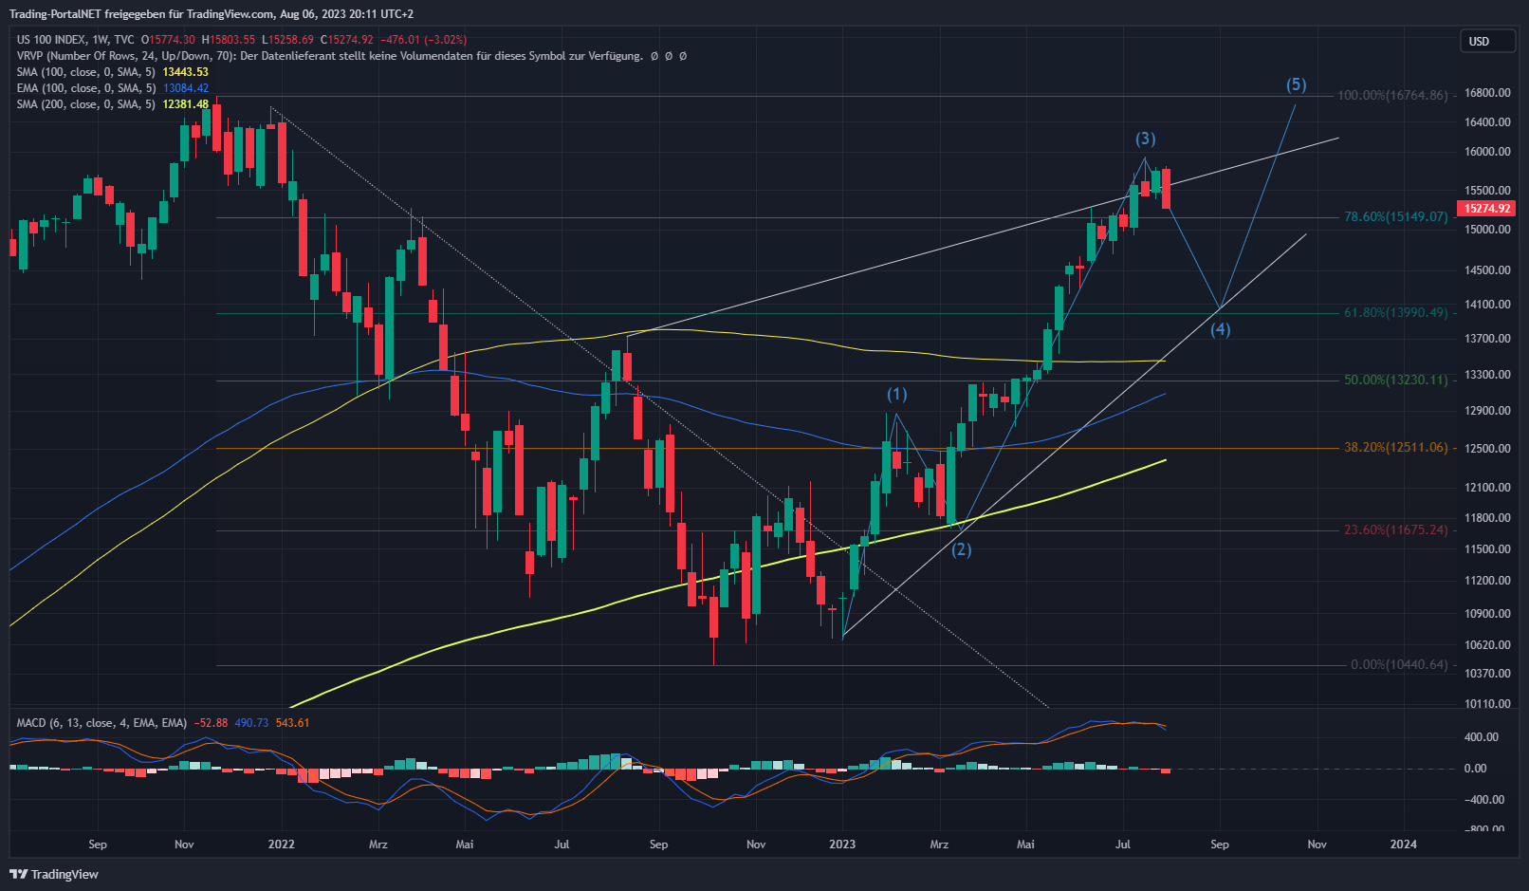The image size is (1529, 891).
Task: Select the 61.80% Fibonacci level label
Action: 1395,313
